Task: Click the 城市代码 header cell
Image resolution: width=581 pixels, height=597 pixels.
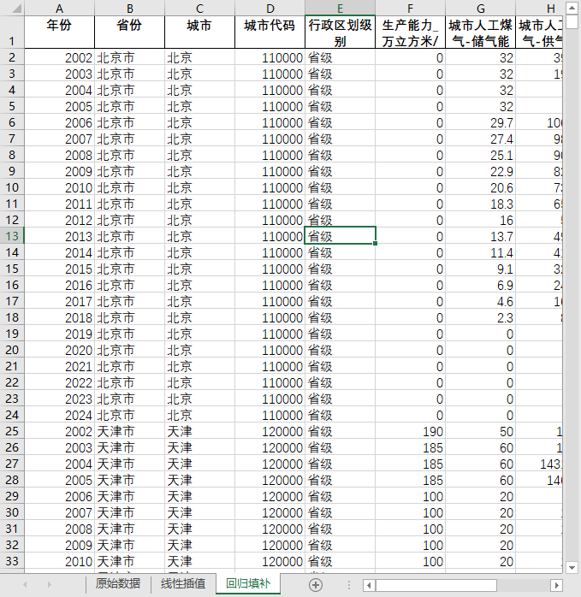Action: [x=270, y=32]
